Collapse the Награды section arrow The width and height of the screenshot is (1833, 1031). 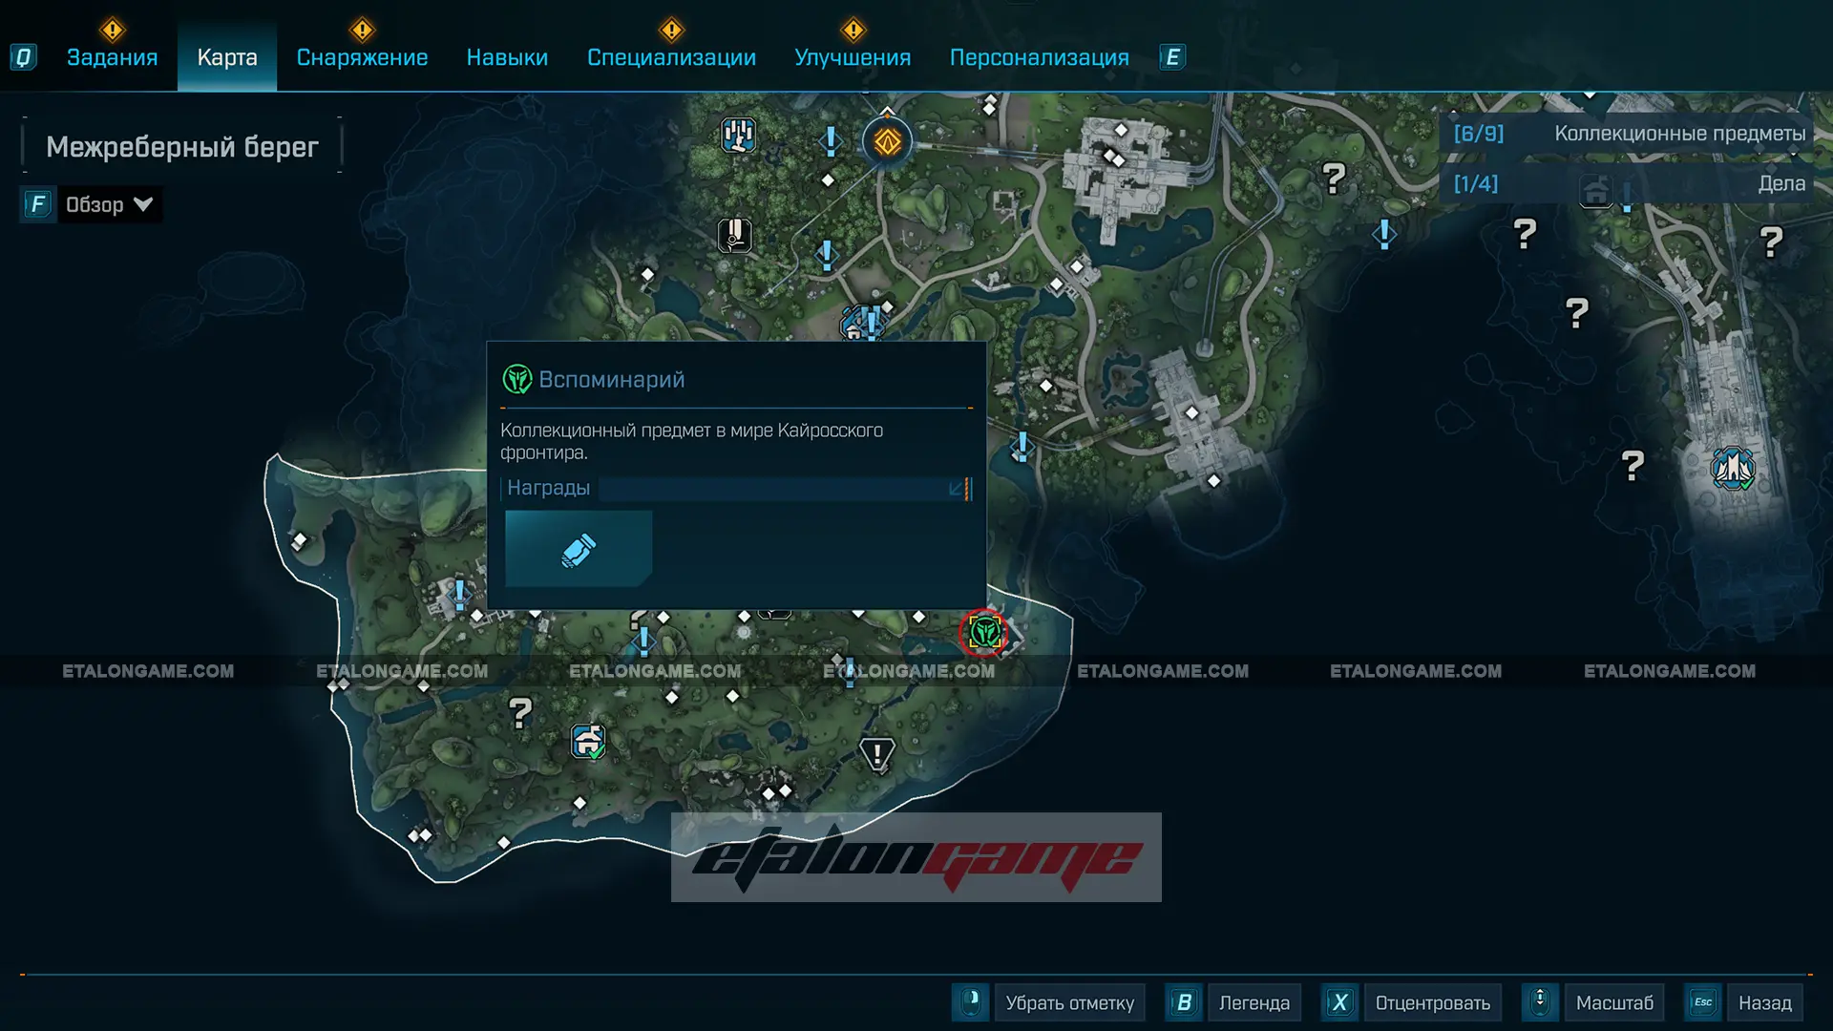point(957,489)
